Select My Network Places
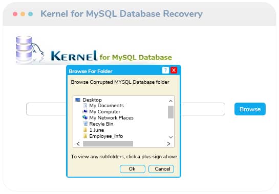Screen dimensions: 279x194 click(x=112, y=118)
